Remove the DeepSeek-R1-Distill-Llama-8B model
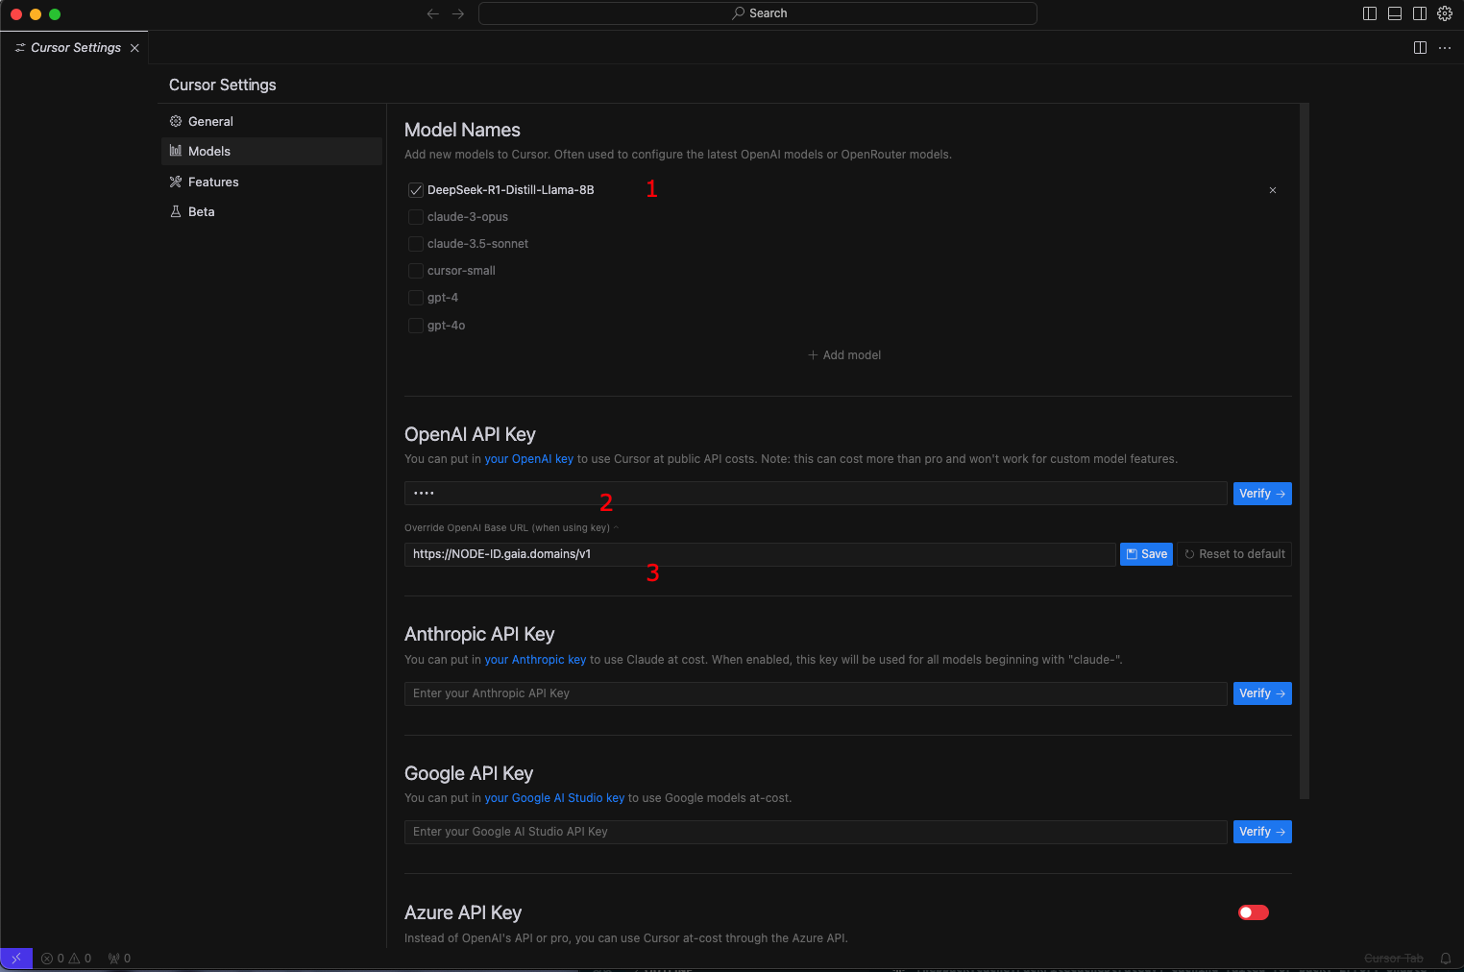Viewport: 1464px width, 972px height. tap(1273, 190)
